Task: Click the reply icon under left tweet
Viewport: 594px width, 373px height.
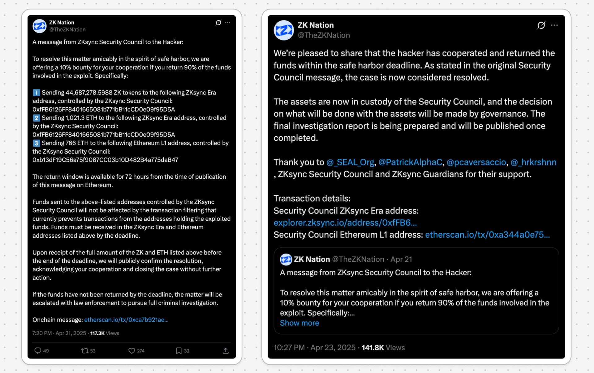Action: [38, 350]
